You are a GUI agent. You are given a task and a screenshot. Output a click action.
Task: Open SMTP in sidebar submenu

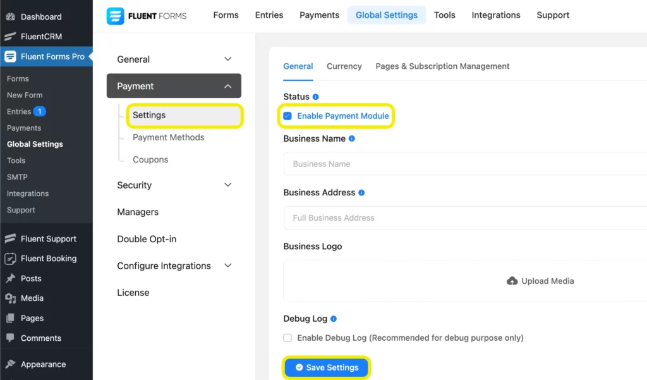pyautogui.click(x=17, y=177)
